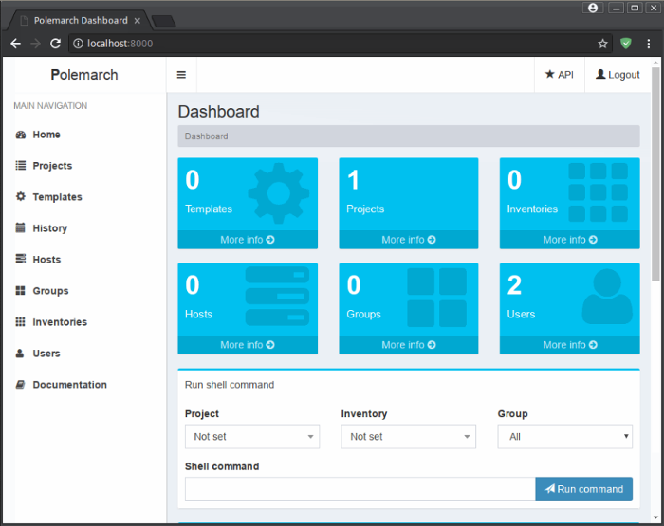Open the Project dropdown set to Not set

click(252, 437)
